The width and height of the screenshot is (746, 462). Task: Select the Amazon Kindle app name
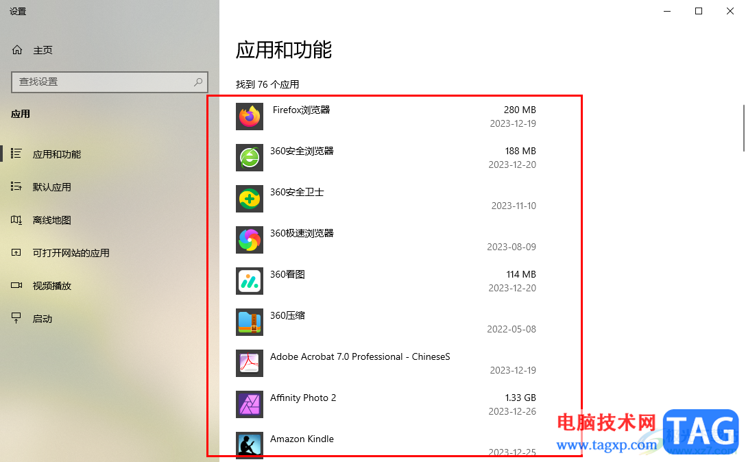pos(302,439)
